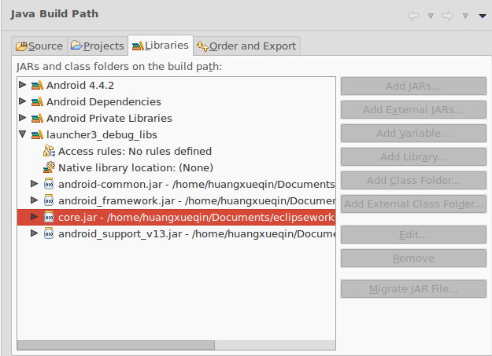The image size is (492, 356).
Task: Click the android_framework.jar jar icon
Action: [x=49, y=200]
